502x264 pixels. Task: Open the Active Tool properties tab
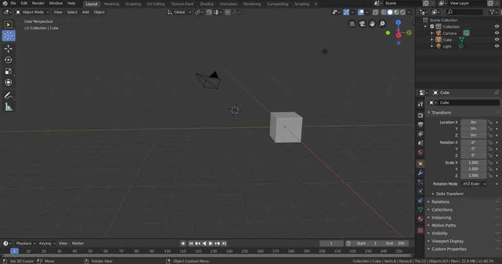coord(420,104)
